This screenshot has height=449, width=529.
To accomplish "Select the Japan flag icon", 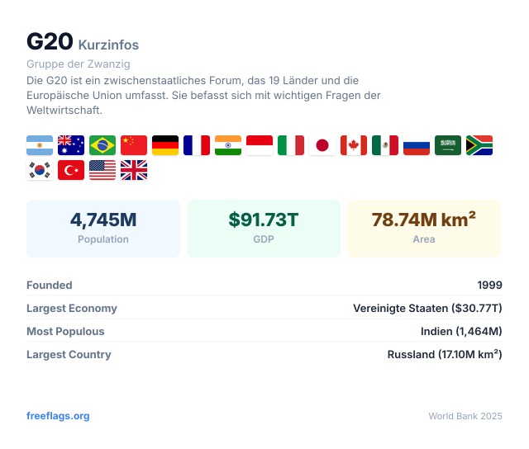I will tap(322, 145).
